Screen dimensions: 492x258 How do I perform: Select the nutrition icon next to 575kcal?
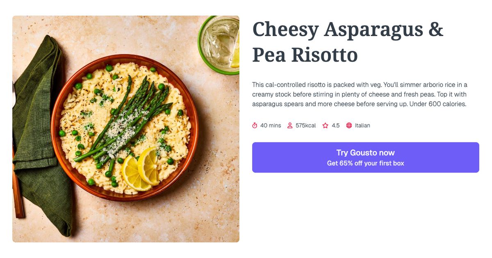pyautogui.click(x=290, y=125)
